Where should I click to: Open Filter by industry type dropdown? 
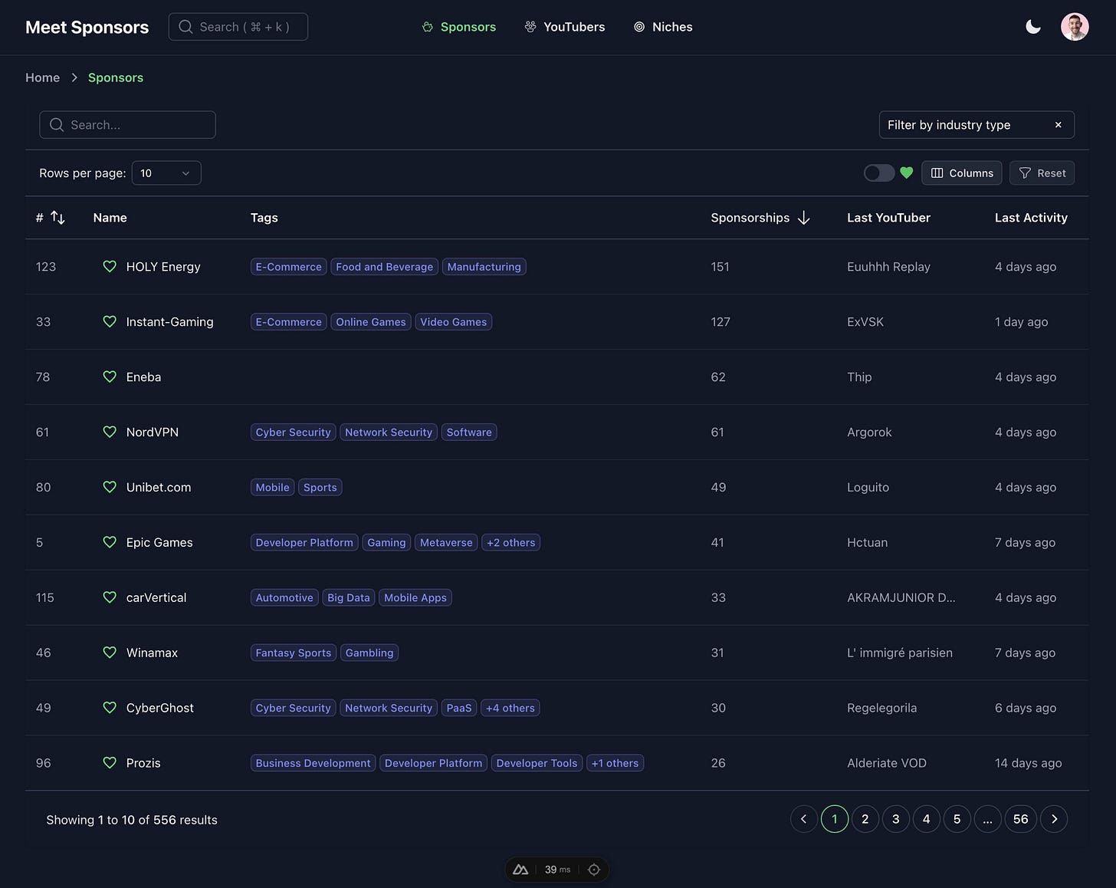[977, 125]
